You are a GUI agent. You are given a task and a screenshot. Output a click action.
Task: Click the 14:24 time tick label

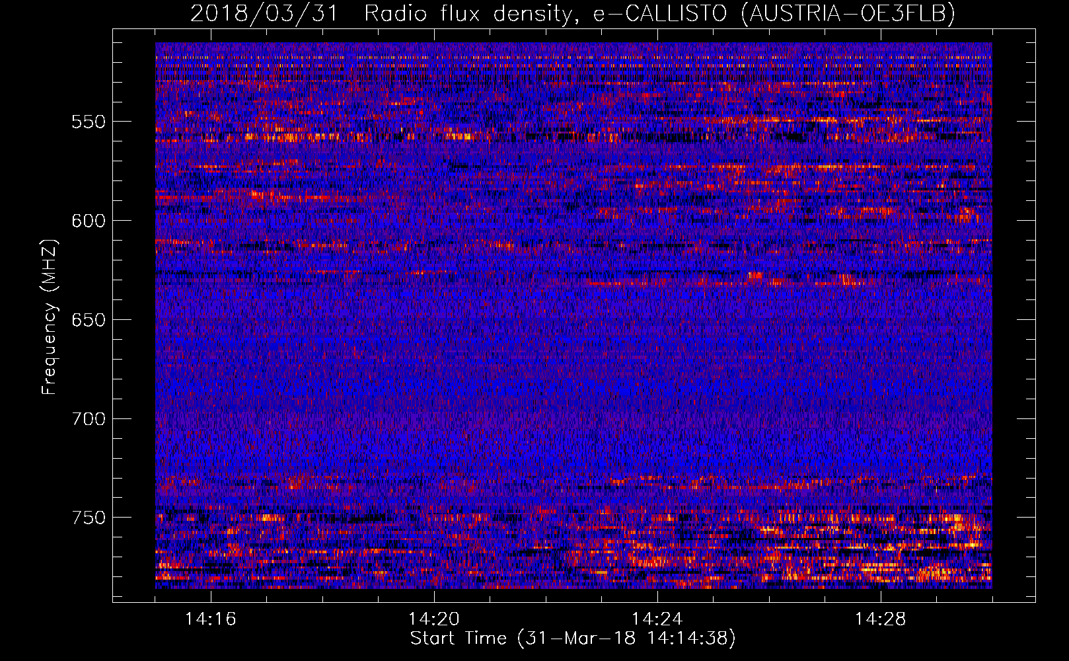(x=657, y=619)
